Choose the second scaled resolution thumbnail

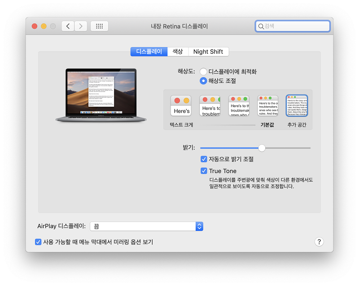(210, 105)
